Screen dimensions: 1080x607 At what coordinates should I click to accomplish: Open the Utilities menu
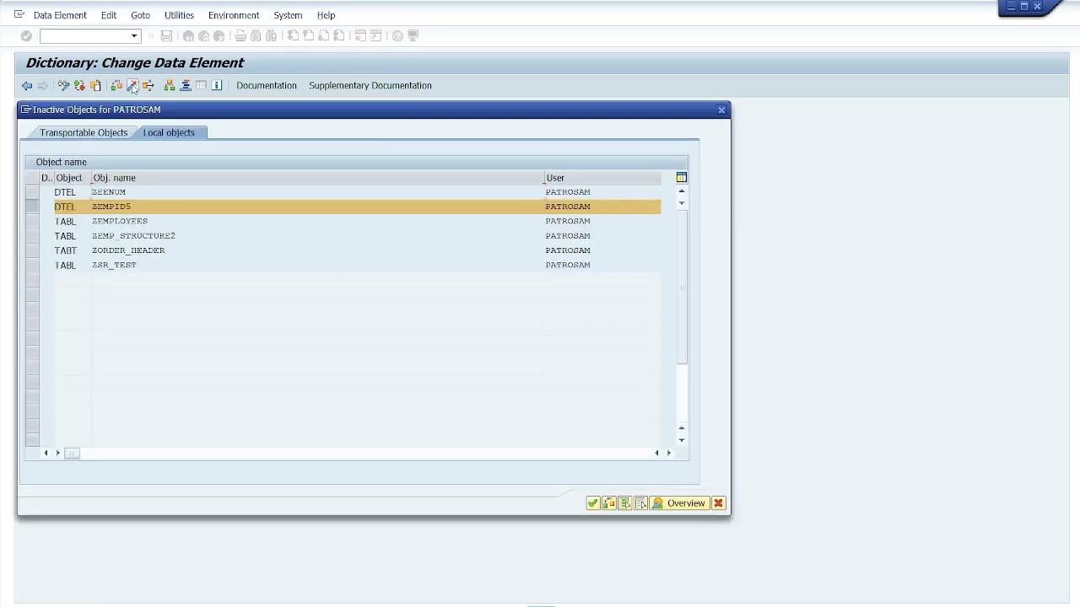click(179, 15)
